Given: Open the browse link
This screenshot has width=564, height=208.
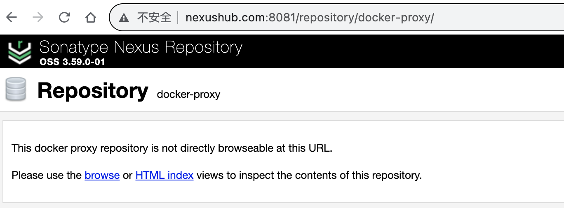Looking at the screenshot, I should 102,176.
